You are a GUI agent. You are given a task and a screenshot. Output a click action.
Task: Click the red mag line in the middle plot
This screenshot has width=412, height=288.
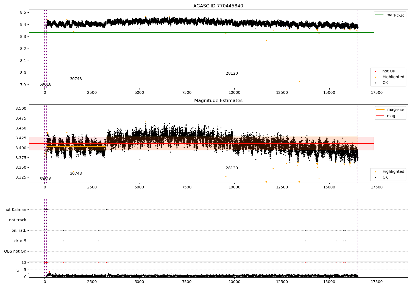(x=201, y=143)
